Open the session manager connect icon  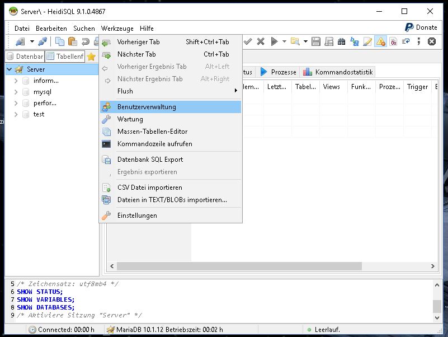20,42
